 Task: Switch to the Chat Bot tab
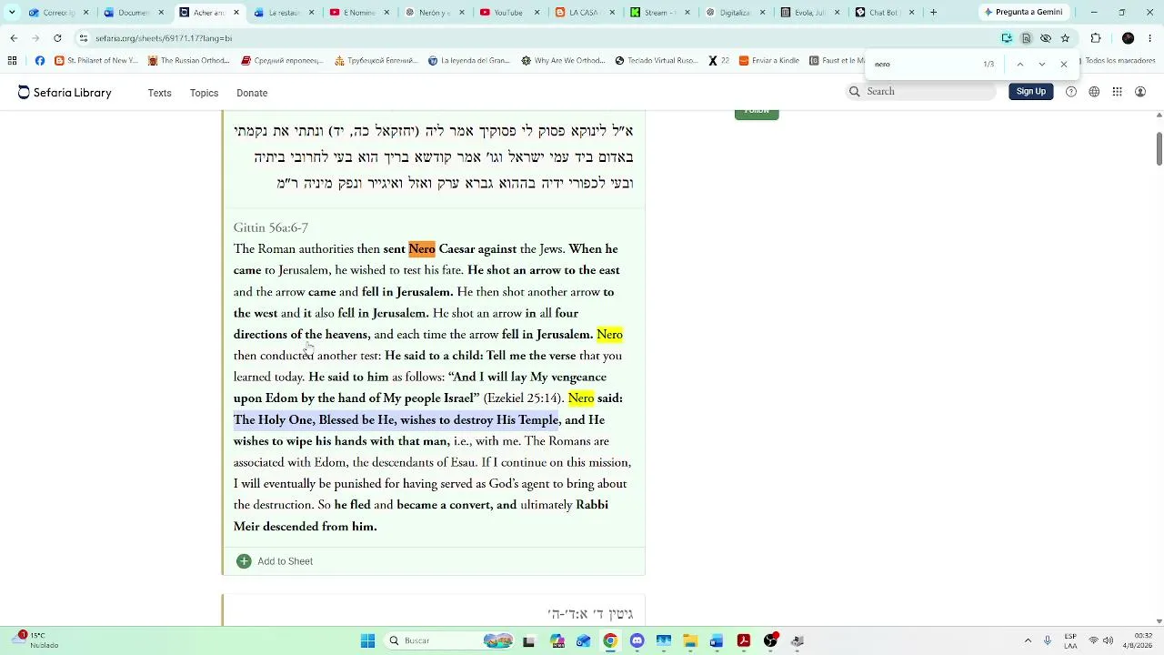point(884,13)
